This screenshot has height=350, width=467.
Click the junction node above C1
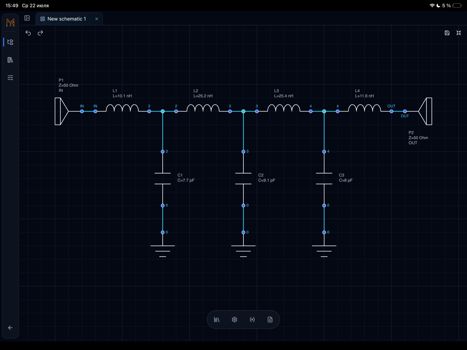[163, 111]
